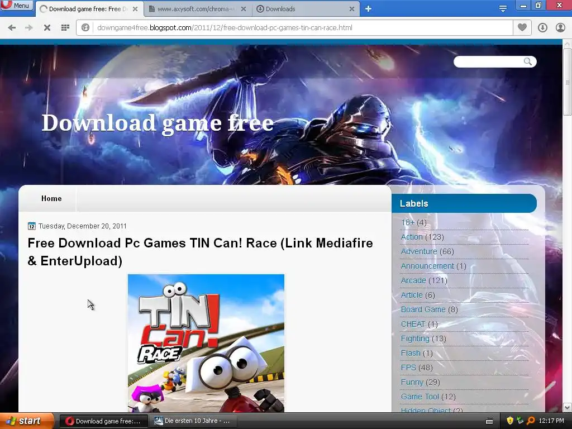The height and width of the screenshot is (429, 572).
Task: Open the FPS label link
Action: click(408, 368)
